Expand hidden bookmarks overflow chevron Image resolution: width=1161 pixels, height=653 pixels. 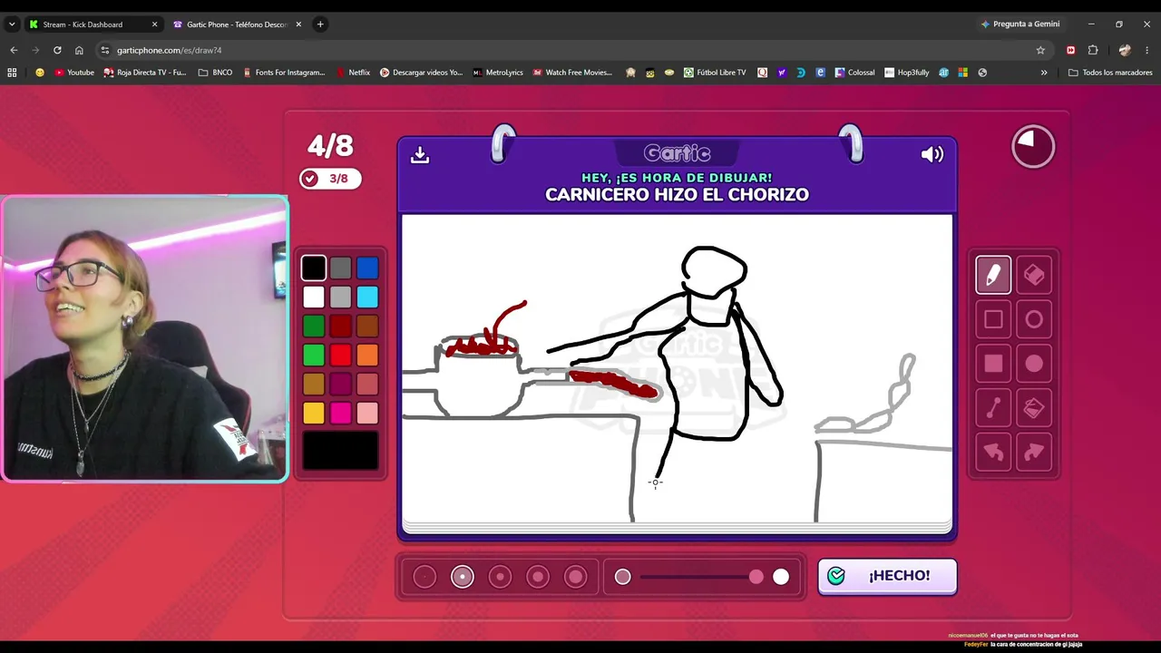pyautogui.click(x=1044, y=73)
